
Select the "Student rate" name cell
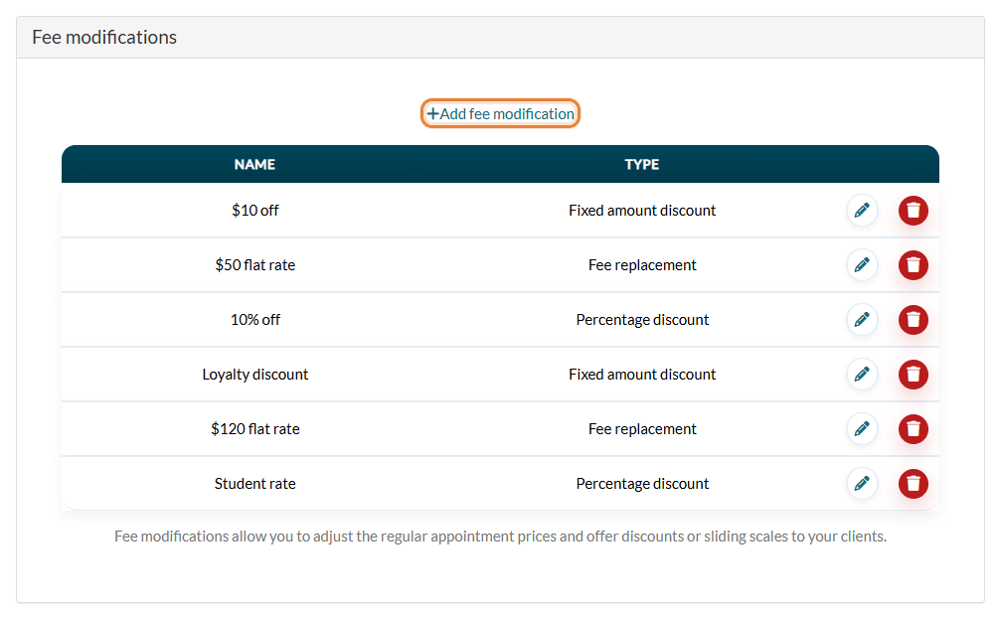pyautogui.click(x=255, y=484)
